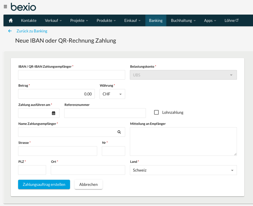Open the Einkauf menu
253x206 pixels.
coord(132,20)
